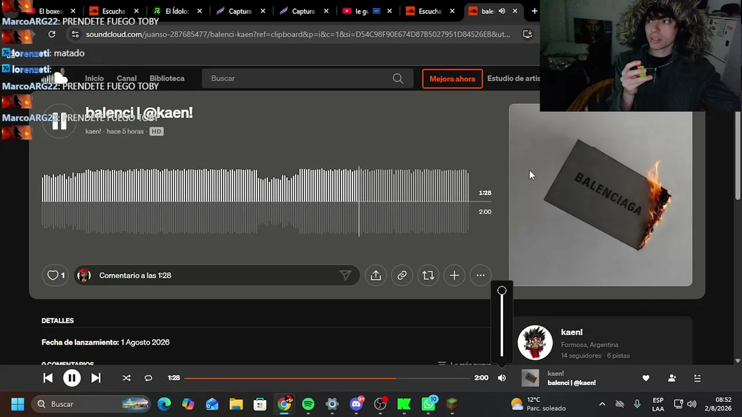Open the Canal navigation item
The height and width of the screenshot is (417, 742).
[x=126, y=79]
